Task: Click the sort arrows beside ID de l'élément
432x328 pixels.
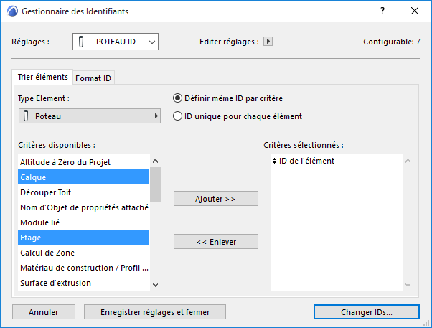Action: 274,161
